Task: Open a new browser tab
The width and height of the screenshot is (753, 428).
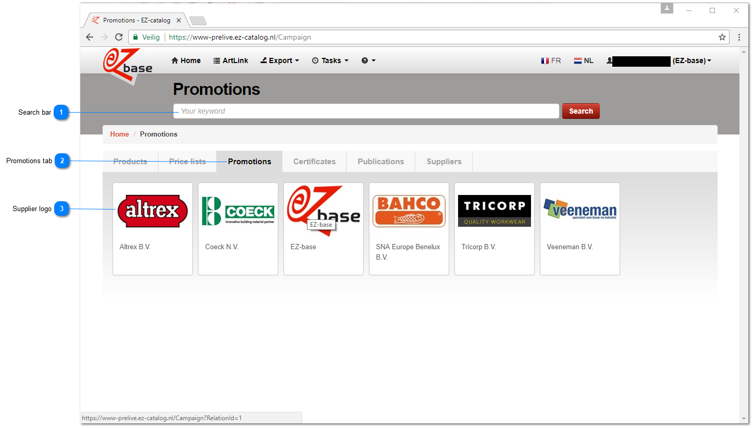Action: click(198, 20)
